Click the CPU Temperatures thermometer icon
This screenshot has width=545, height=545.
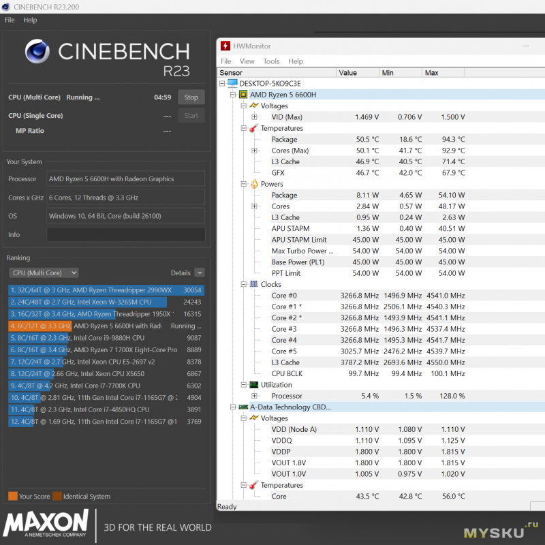pyautogui.click(x=254, y=128)
